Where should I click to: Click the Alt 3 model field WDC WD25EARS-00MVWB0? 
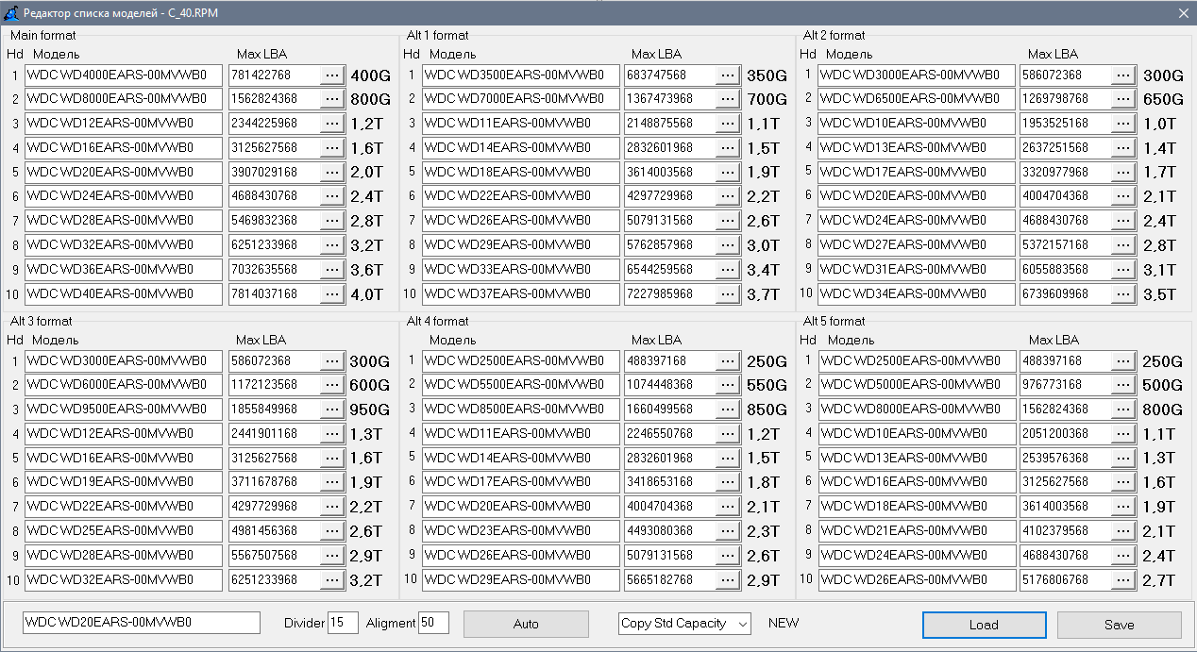pyautogui.click(x=124, y=531)
